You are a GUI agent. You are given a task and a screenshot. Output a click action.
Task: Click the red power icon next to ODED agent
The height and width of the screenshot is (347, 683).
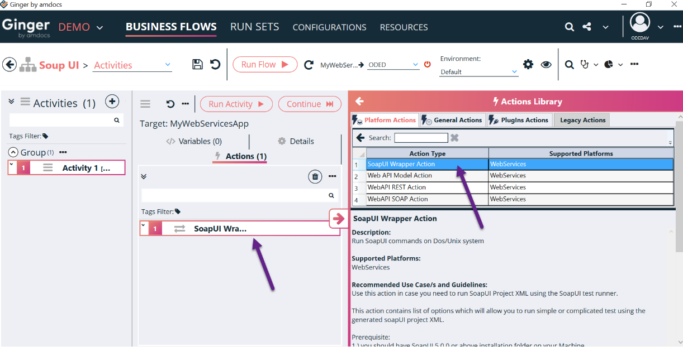pyautogui.click(x=428, y=64)
